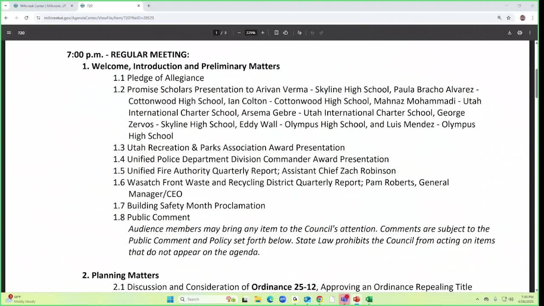Bookmark this page with the star
Image resolution: width=544 pixels, height=306 pixels.
[x=508, y=18]
